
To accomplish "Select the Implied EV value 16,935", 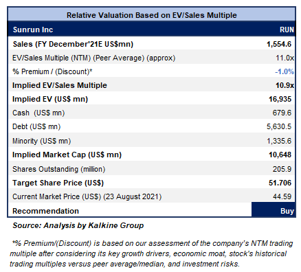I will 280,99.
